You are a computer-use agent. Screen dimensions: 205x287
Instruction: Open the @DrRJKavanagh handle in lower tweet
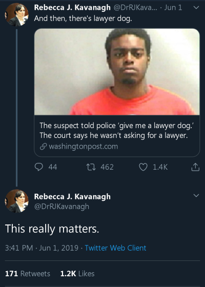point(61,207)
